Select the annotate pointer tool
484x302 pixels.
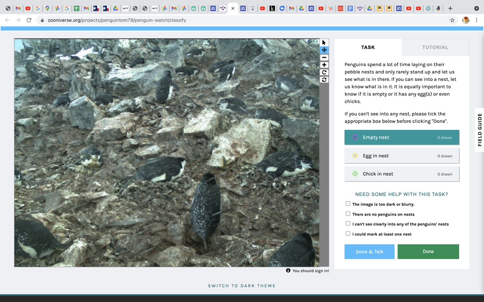tap(324, 43)
